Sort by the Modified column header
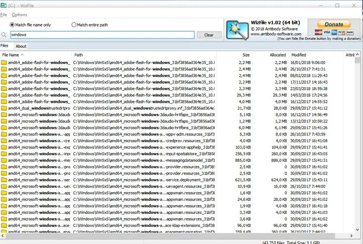The width and height of the screenshot is (363, 244). (316, 55)
